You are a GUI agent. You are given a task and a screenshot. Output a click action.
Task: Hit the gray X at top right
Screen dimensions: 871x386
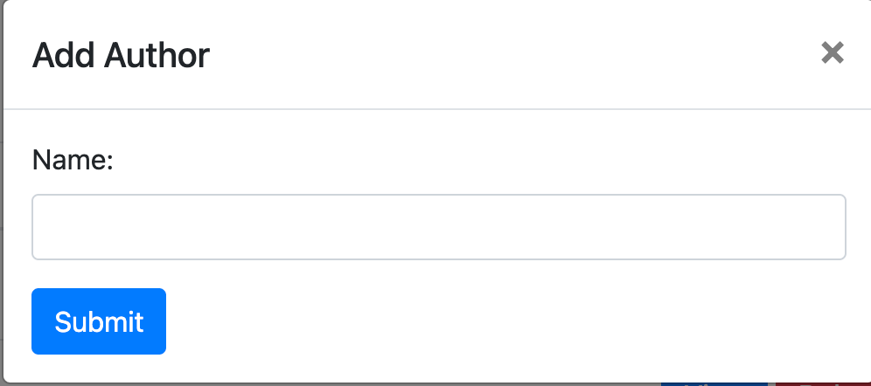[x=832, y=53]
